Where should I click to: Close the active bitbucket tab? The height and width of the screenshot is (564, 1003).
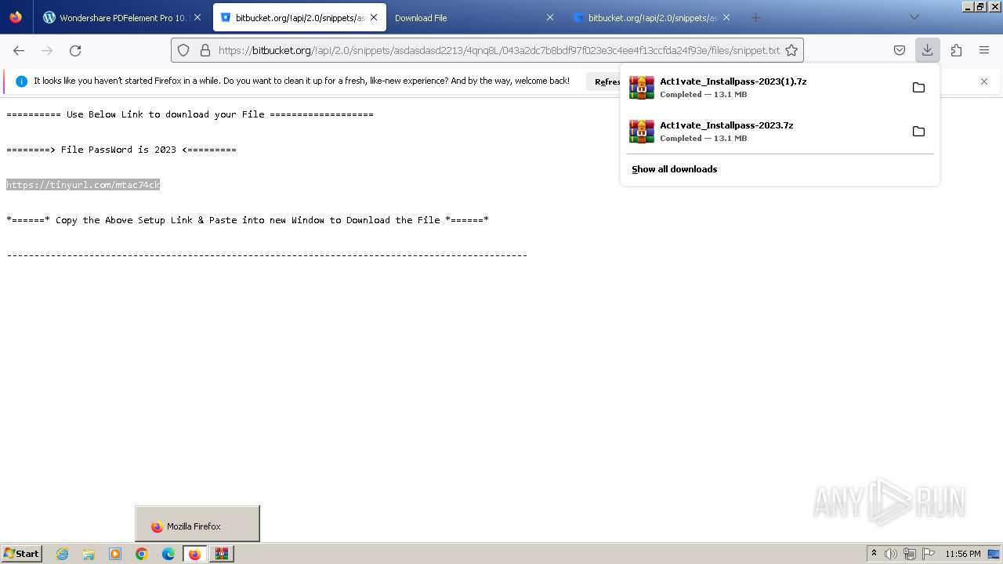[x=374, y=17]
